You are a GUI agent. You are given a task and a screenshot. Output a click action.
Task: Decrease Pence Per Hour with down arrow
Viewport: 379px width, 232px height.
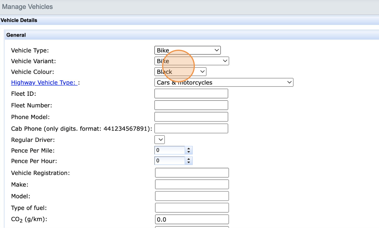(x=188, y=162)
